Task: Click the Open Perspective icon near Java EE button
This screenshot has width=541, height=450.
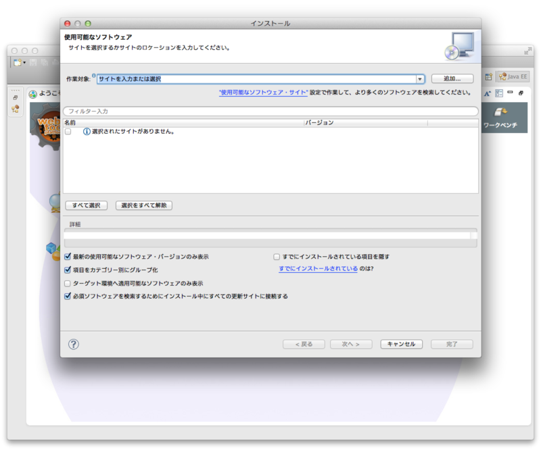Action: point(488,76)
